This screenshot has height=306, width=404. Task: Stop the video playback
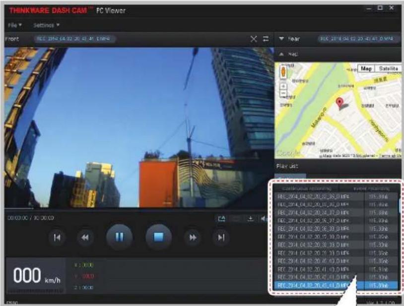[158, 237]
